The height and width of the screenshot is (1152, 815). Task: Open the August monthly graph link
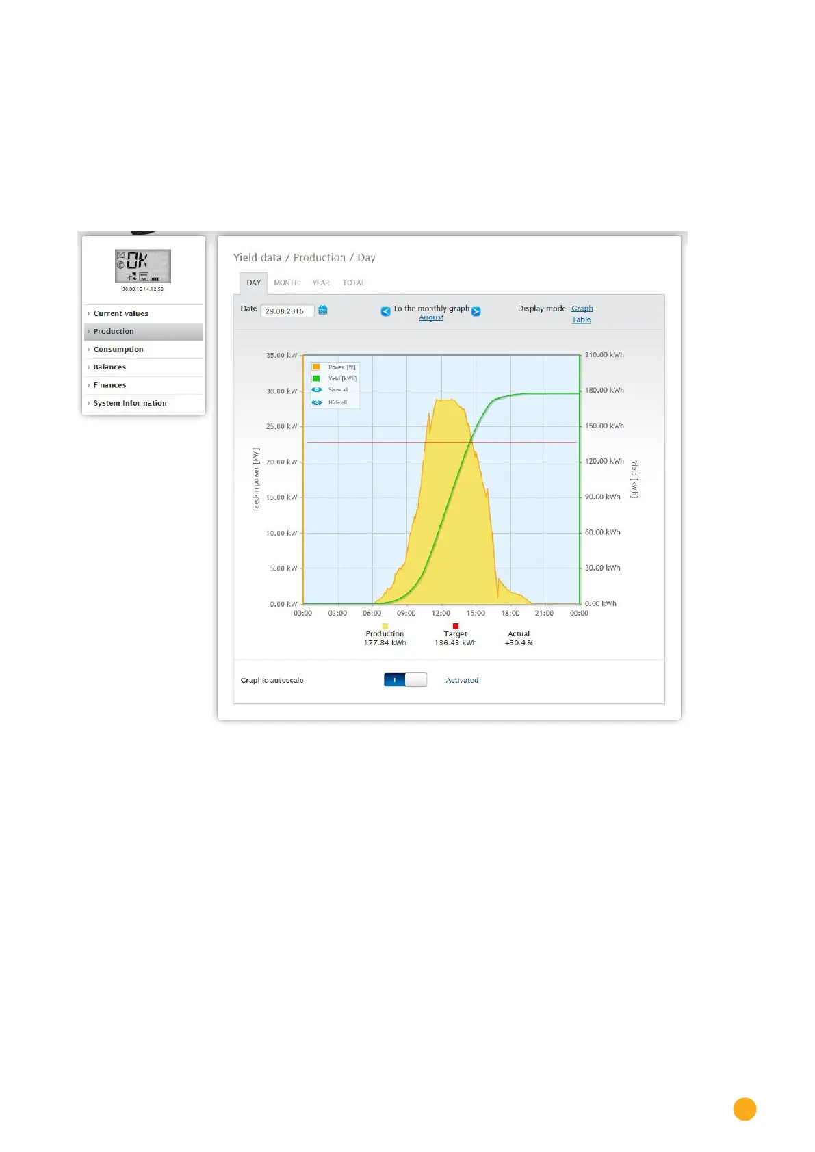click(x=431, y=317)
